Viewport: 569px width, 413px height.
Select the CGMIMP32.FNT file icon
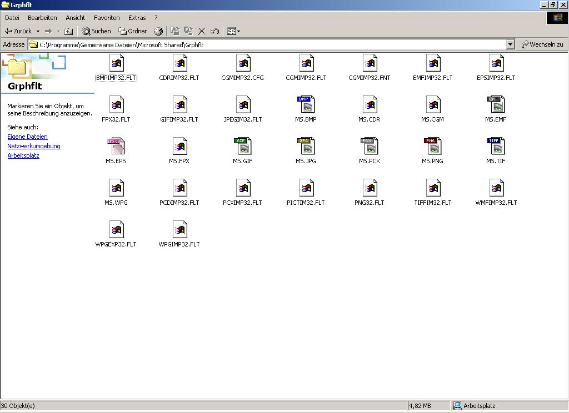pos(370,63)
